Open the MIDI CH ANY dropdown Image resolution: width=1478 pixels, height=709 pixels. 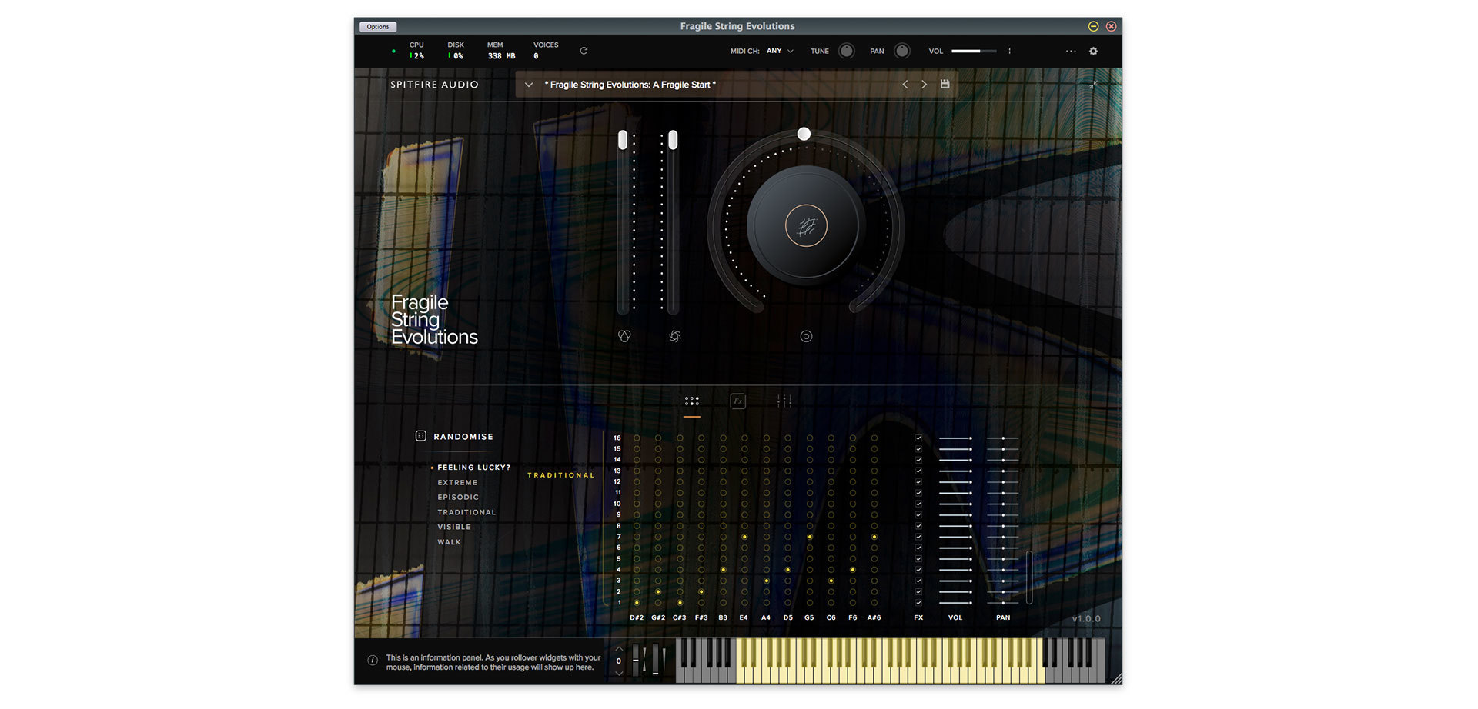[780, 51]
